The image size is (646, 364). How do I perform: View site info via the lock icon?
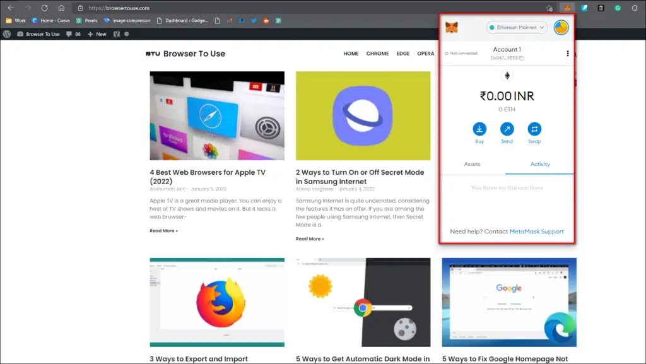pyautogui.click(x=80, y=8)
